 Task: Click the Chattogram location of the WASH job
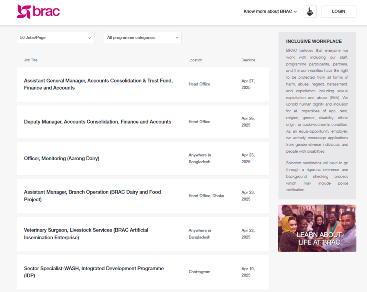199,272
